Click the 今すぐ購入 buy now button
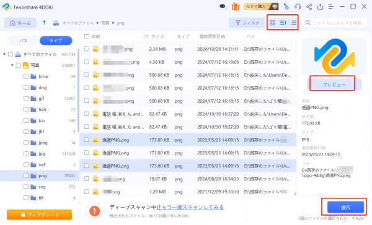The image size is (372, 225). (x=261, y=6)
